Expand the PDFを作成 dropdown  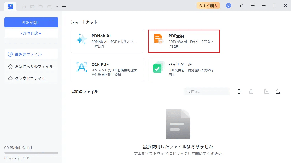point(31,33)
